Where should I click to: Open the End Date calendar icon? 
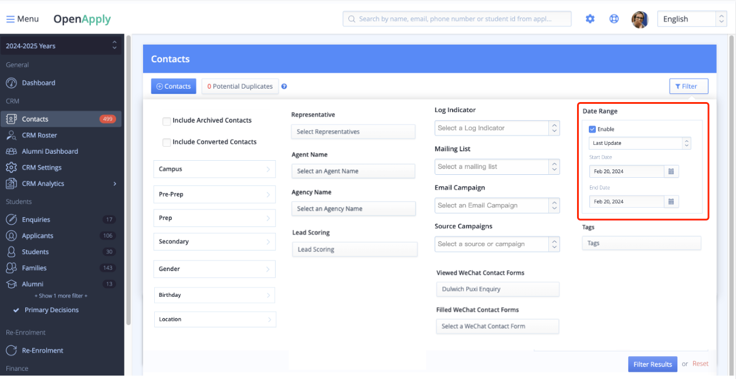point(671,201)
